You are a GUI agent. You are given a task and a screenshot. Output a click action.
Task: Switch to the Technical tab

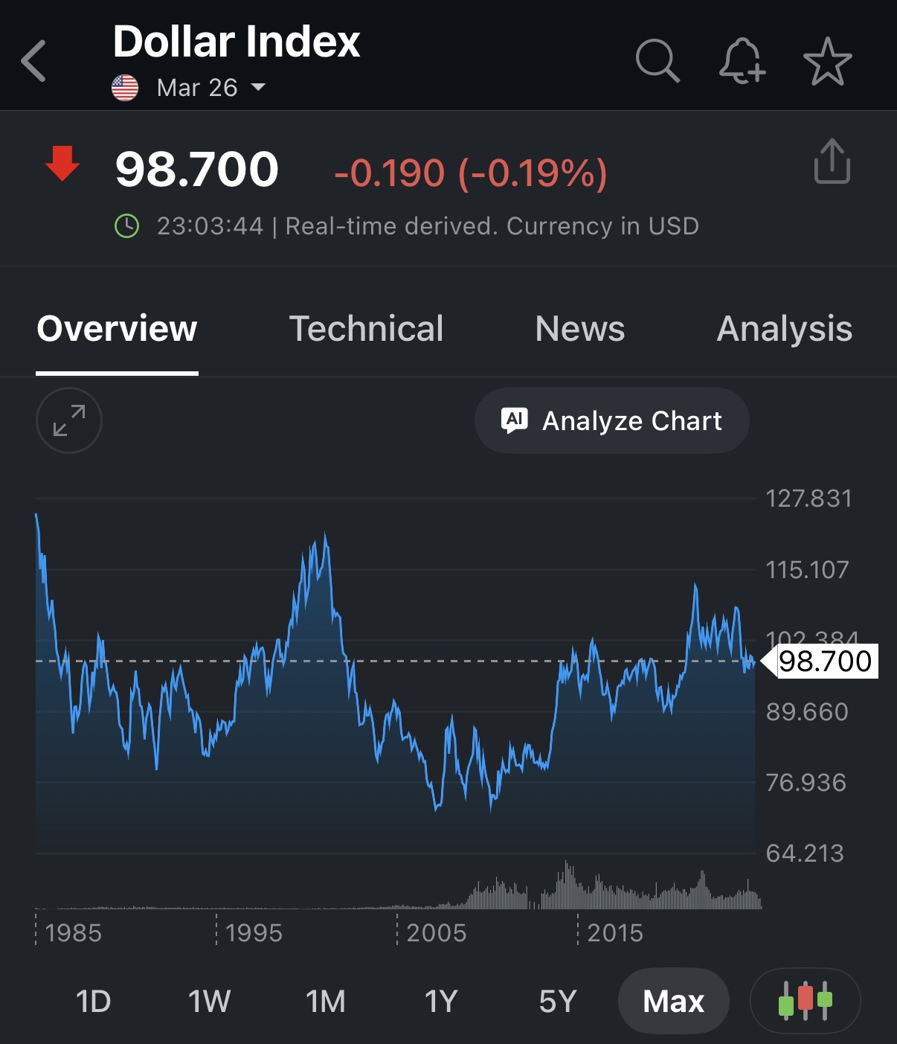tap(366, 329)
